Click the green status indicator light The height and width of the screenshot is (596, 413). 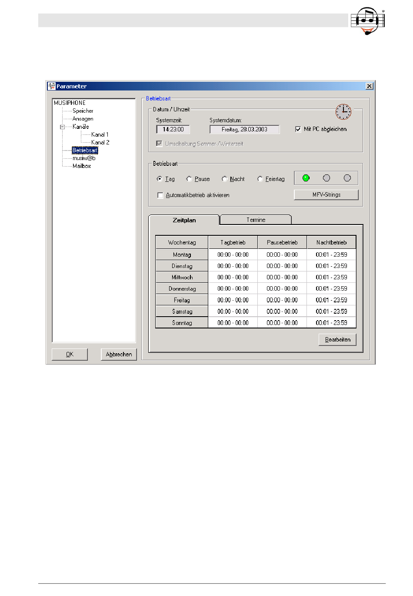pos(306,178)
